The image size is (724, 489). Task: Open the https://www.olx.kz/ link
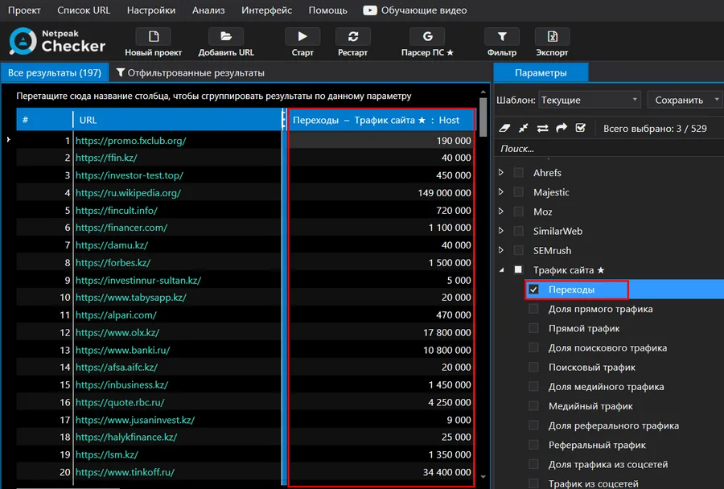click(x=117, y=332)
